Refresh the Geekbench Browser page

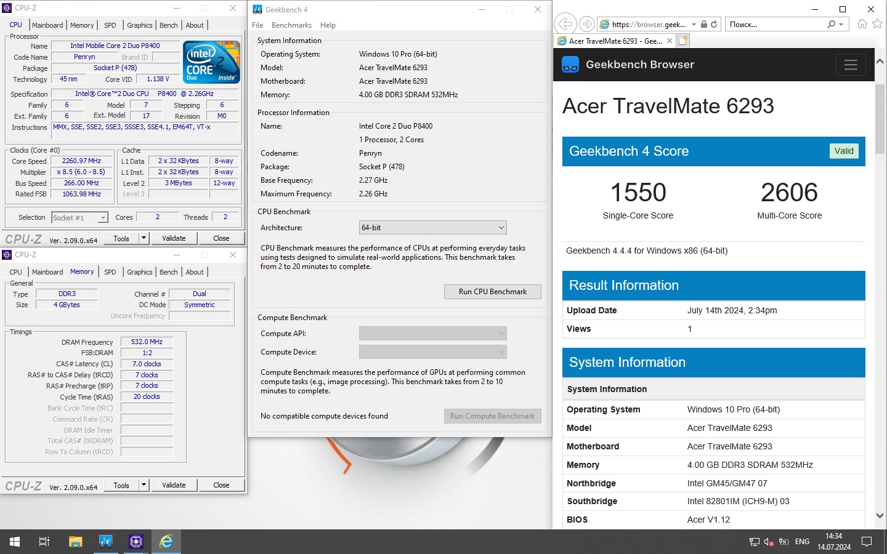(x=714, y=24)
